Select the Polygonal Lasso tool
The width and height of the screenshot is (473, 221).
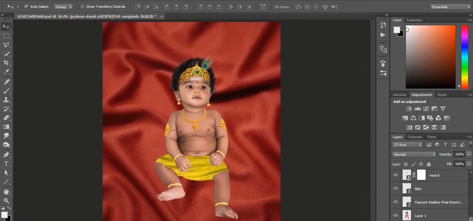point(6,45)
